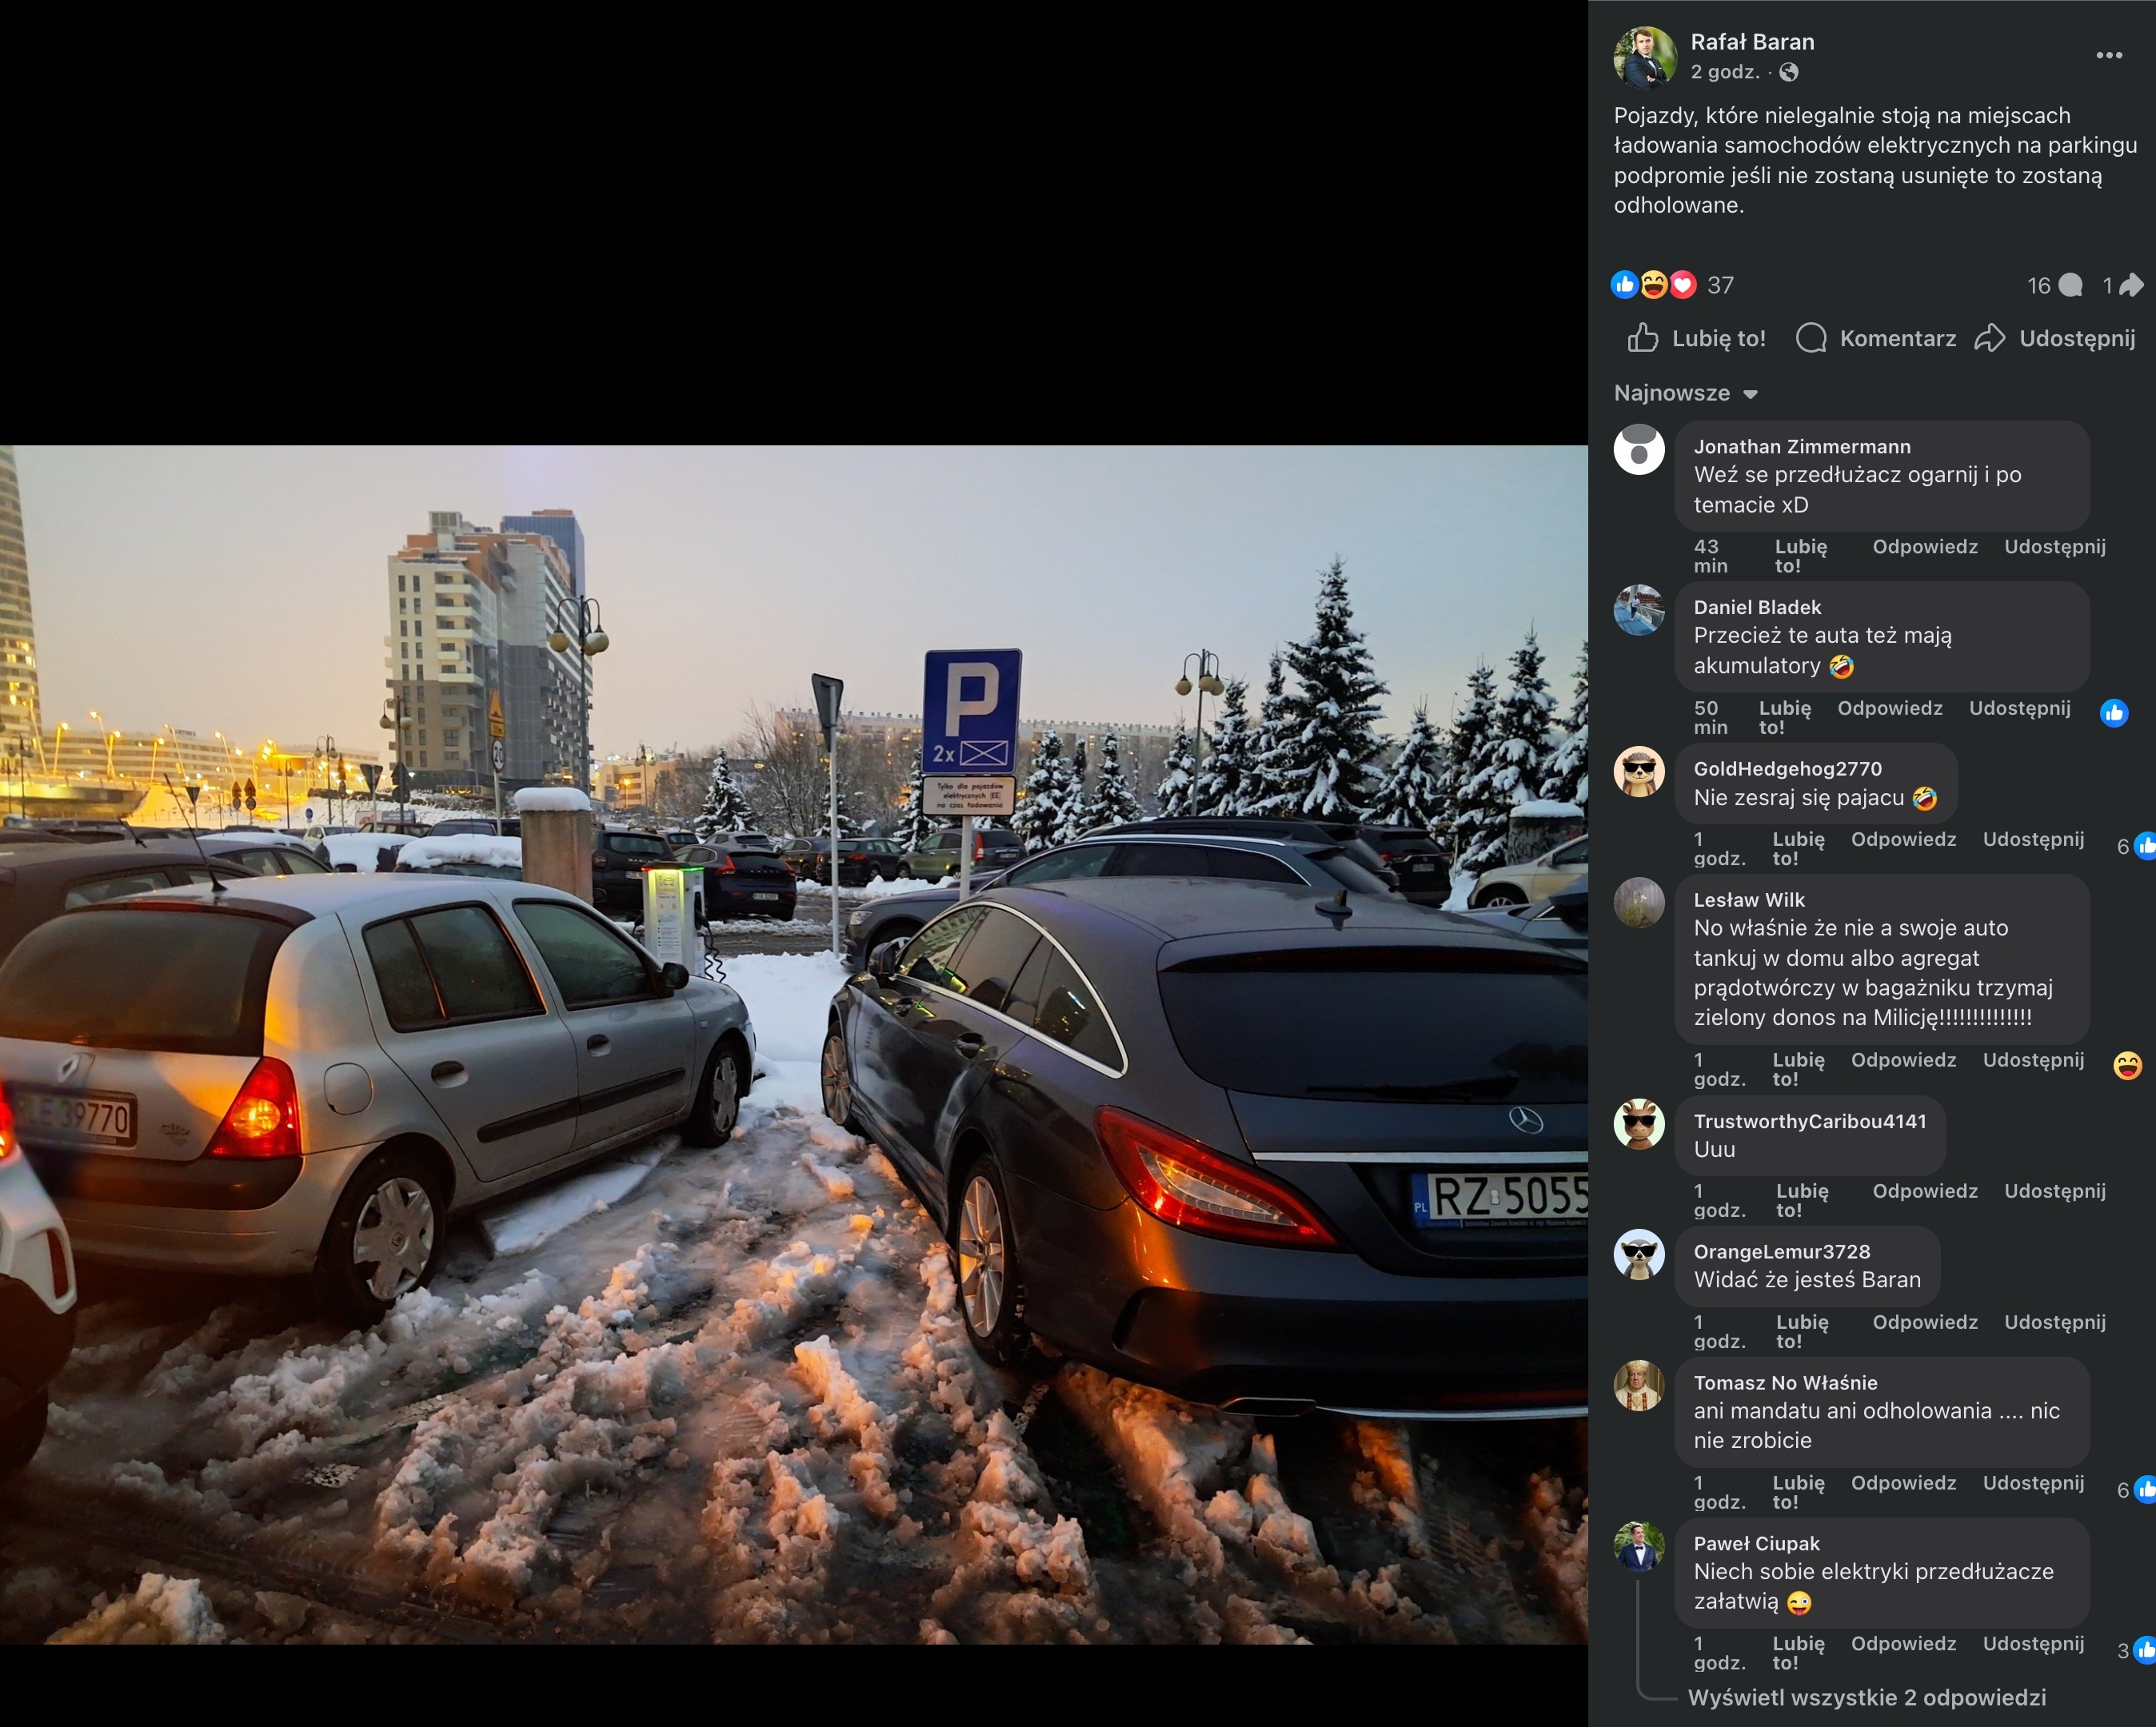Click Udostępnij under Tomasz No Właśnie's comment

2032,1482
